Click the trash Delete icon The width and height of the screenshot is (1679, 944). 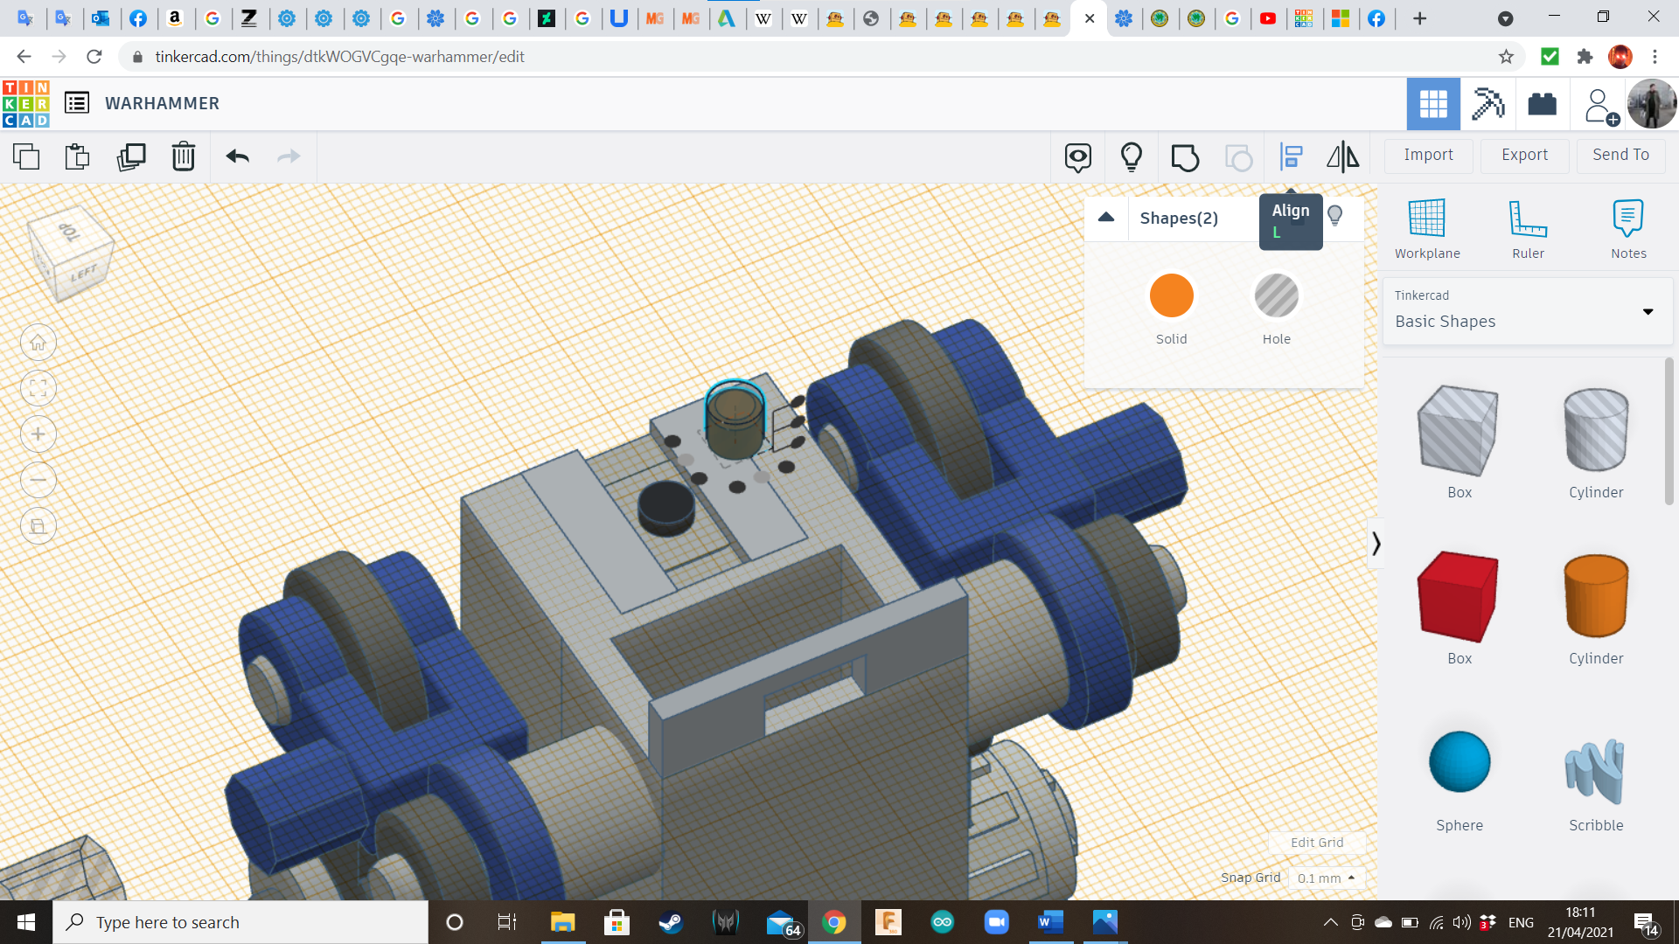coord(184,156)
